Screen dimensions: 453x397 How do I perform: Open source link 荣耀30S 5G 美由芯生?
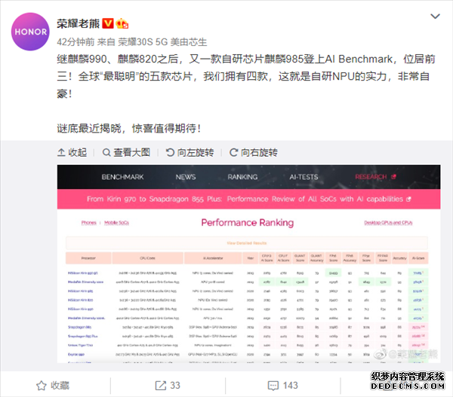[162, 42]
